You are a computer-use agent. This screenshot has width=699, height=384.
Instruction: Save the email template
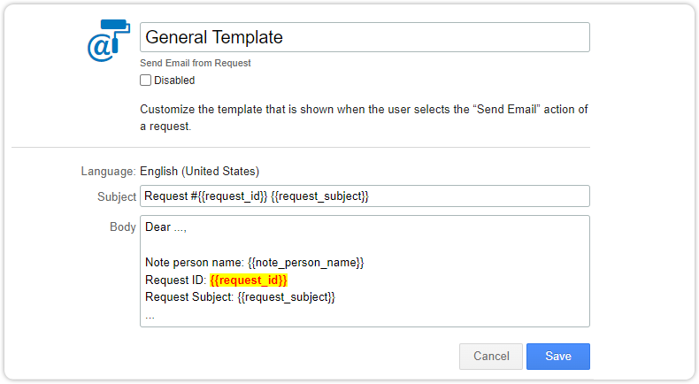tap(558, 357)
